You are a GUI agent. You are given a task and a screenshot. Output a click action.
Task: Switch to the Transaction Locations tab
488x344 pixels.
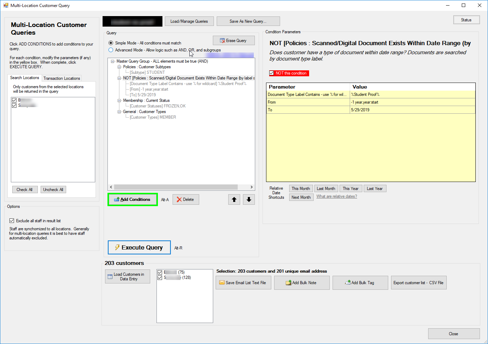(x=62, y=78)
